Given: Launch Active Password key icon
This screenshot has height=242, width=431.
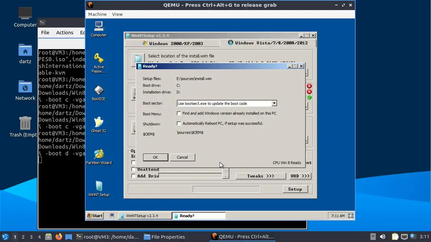Looking at the screenshot, I should (x=99, y=63).
